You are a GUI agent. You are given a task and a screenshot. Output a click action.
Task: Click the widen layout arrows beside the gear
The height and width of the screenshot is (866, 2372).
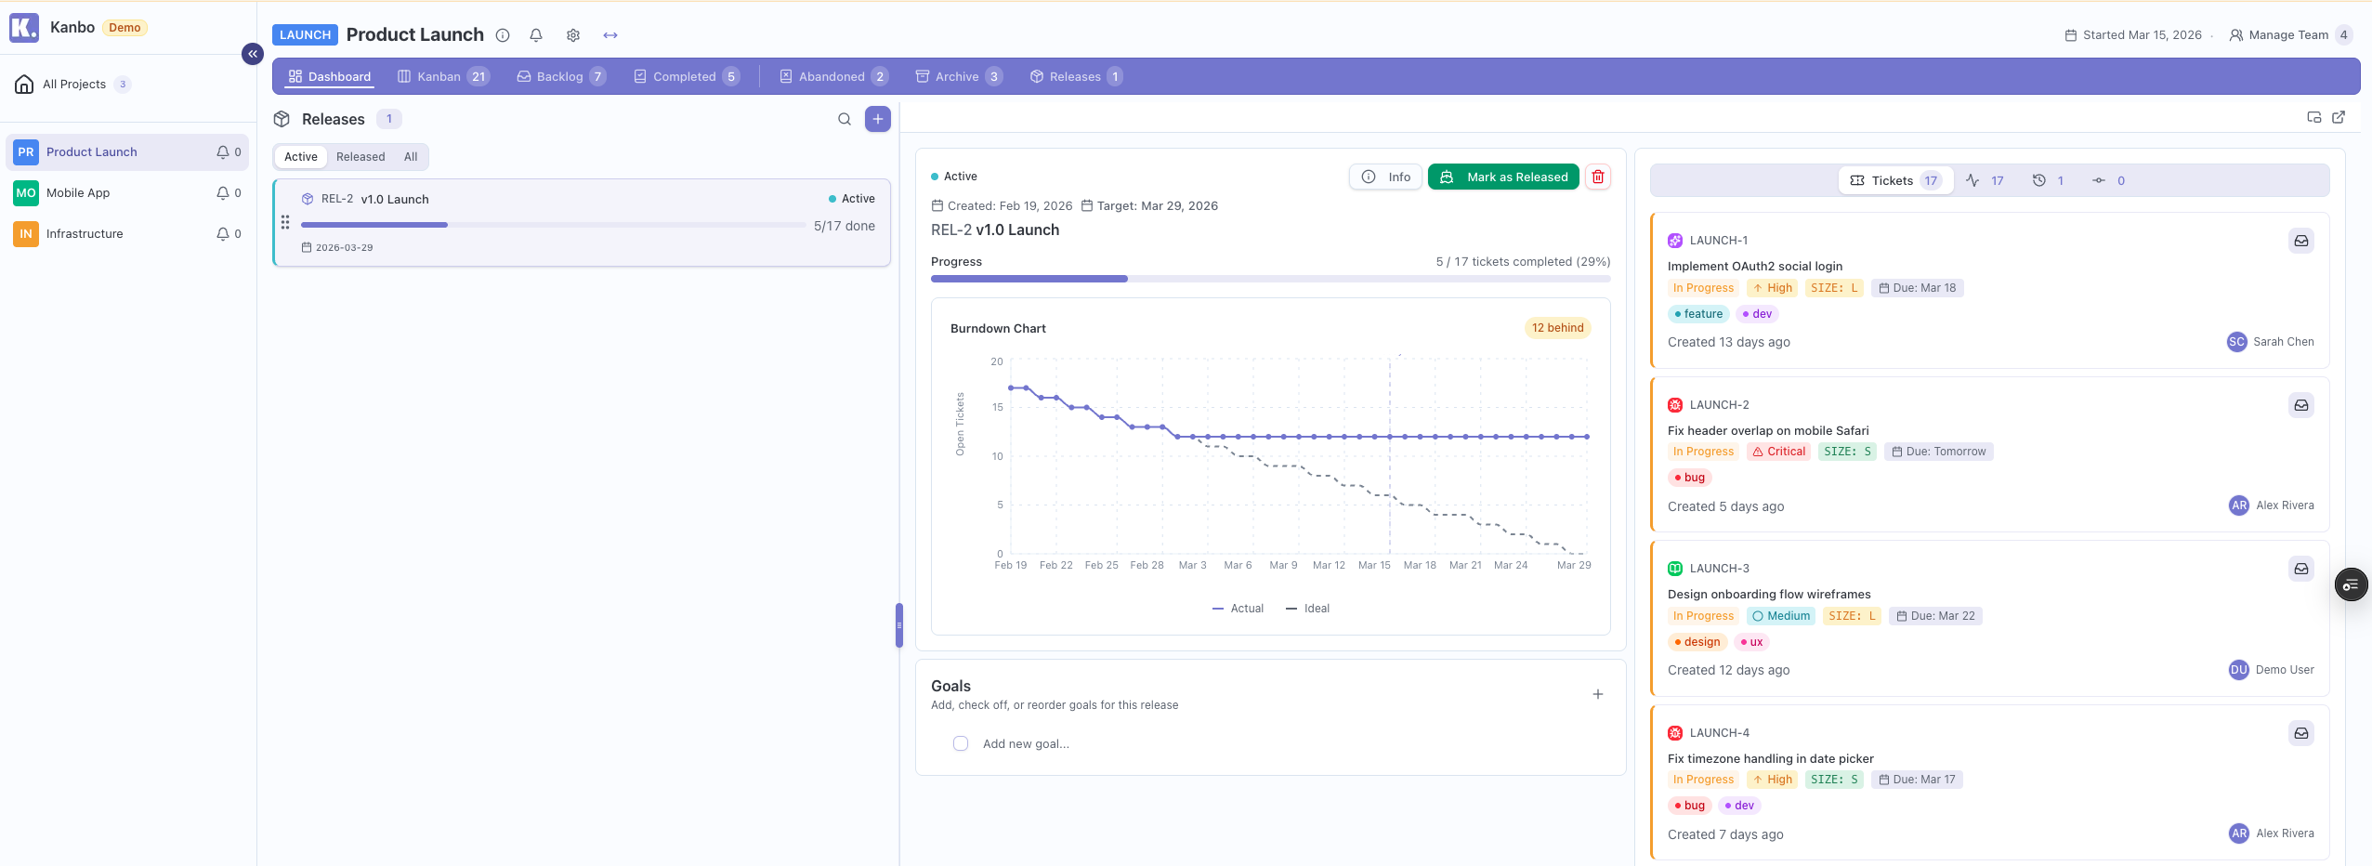pyautogui.click(x=609, y=34)
